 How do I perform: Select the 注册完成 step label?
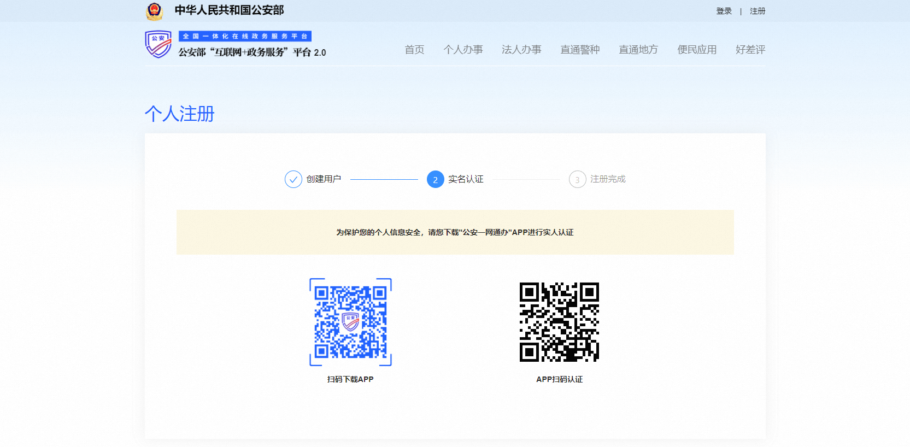point(608,179)
